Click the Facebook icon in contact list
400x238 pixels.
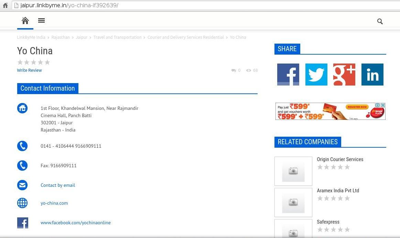[22, 223]
